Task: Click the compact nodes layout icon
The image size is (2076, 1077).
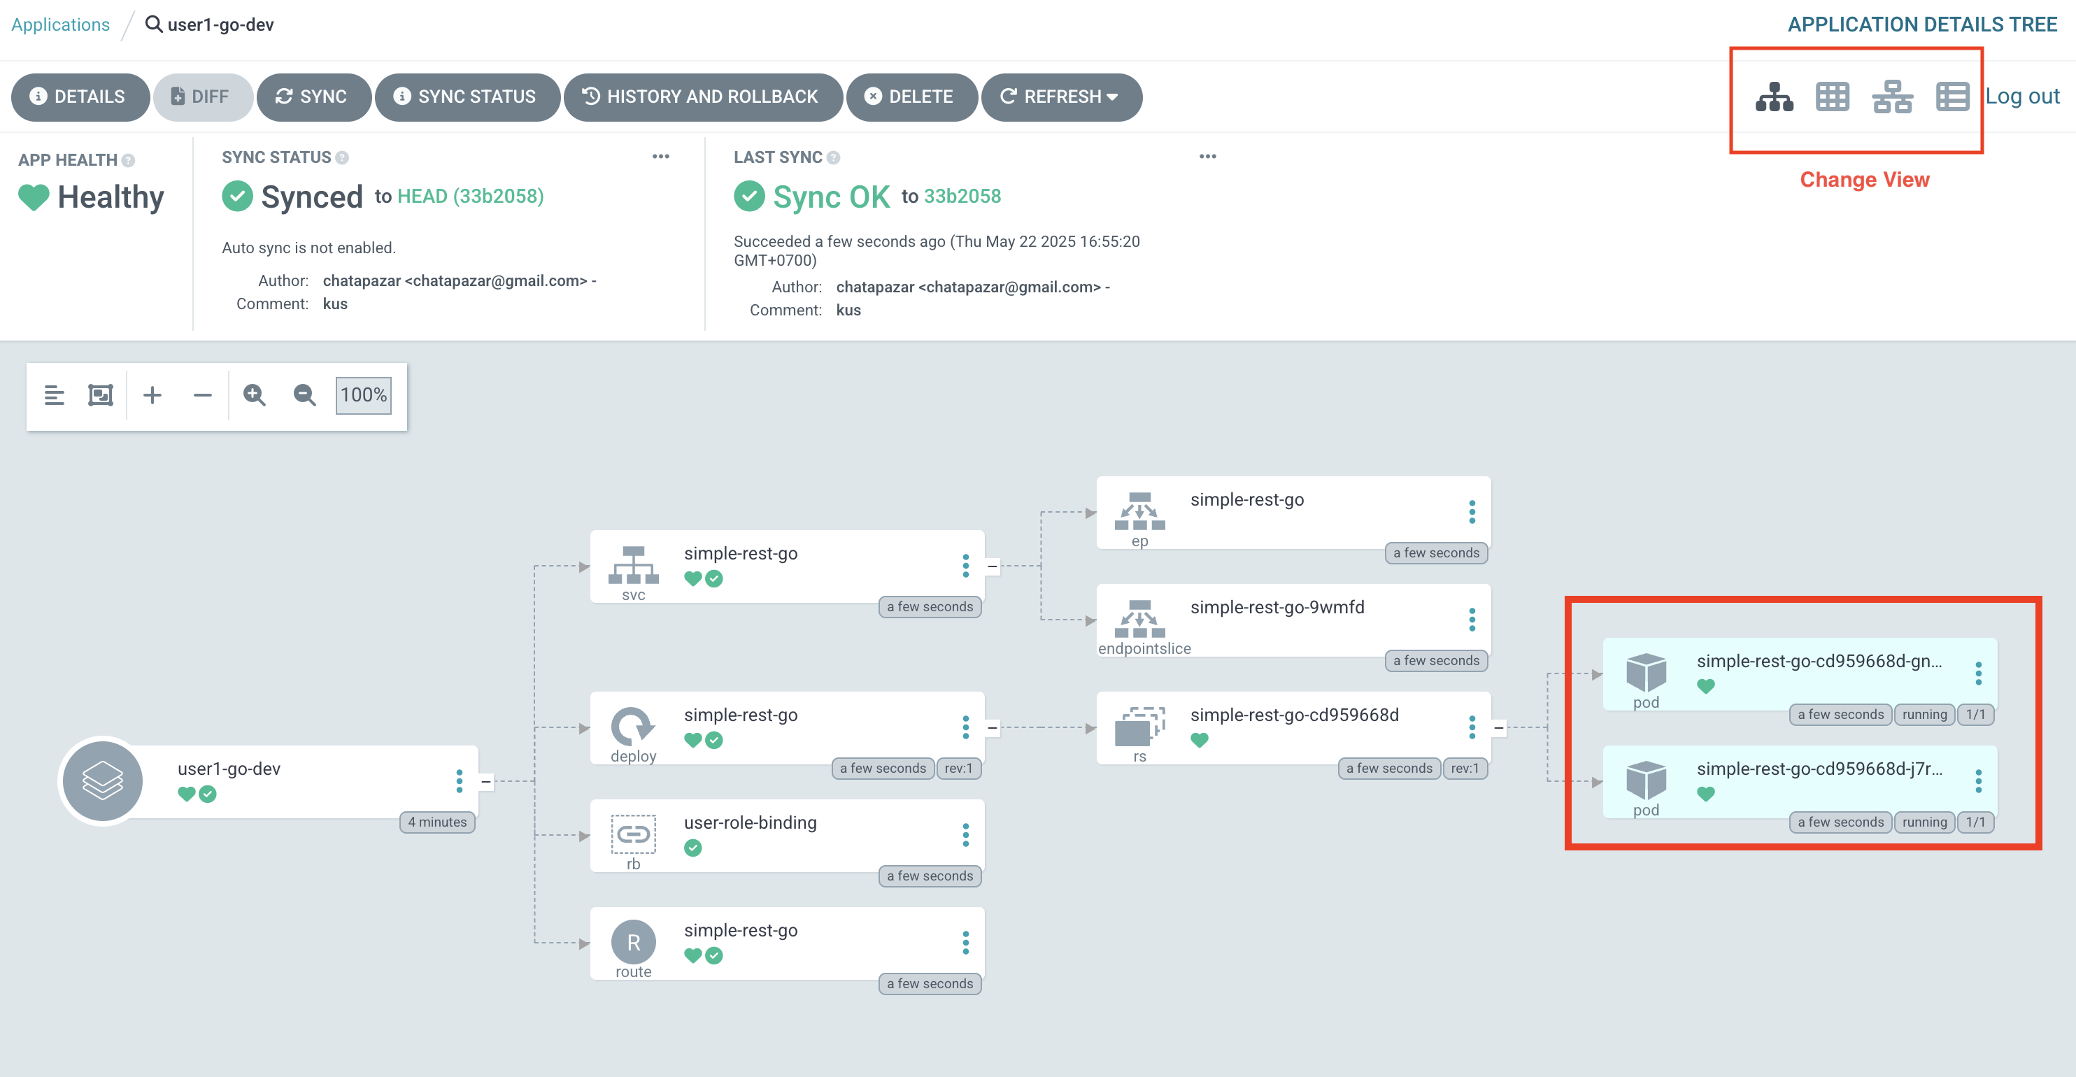Action: [54, 394]
